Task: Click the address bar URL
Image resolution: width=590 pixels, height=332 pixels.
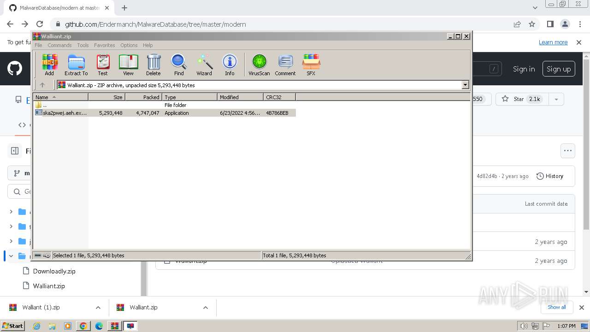Action: coord(155,24)
